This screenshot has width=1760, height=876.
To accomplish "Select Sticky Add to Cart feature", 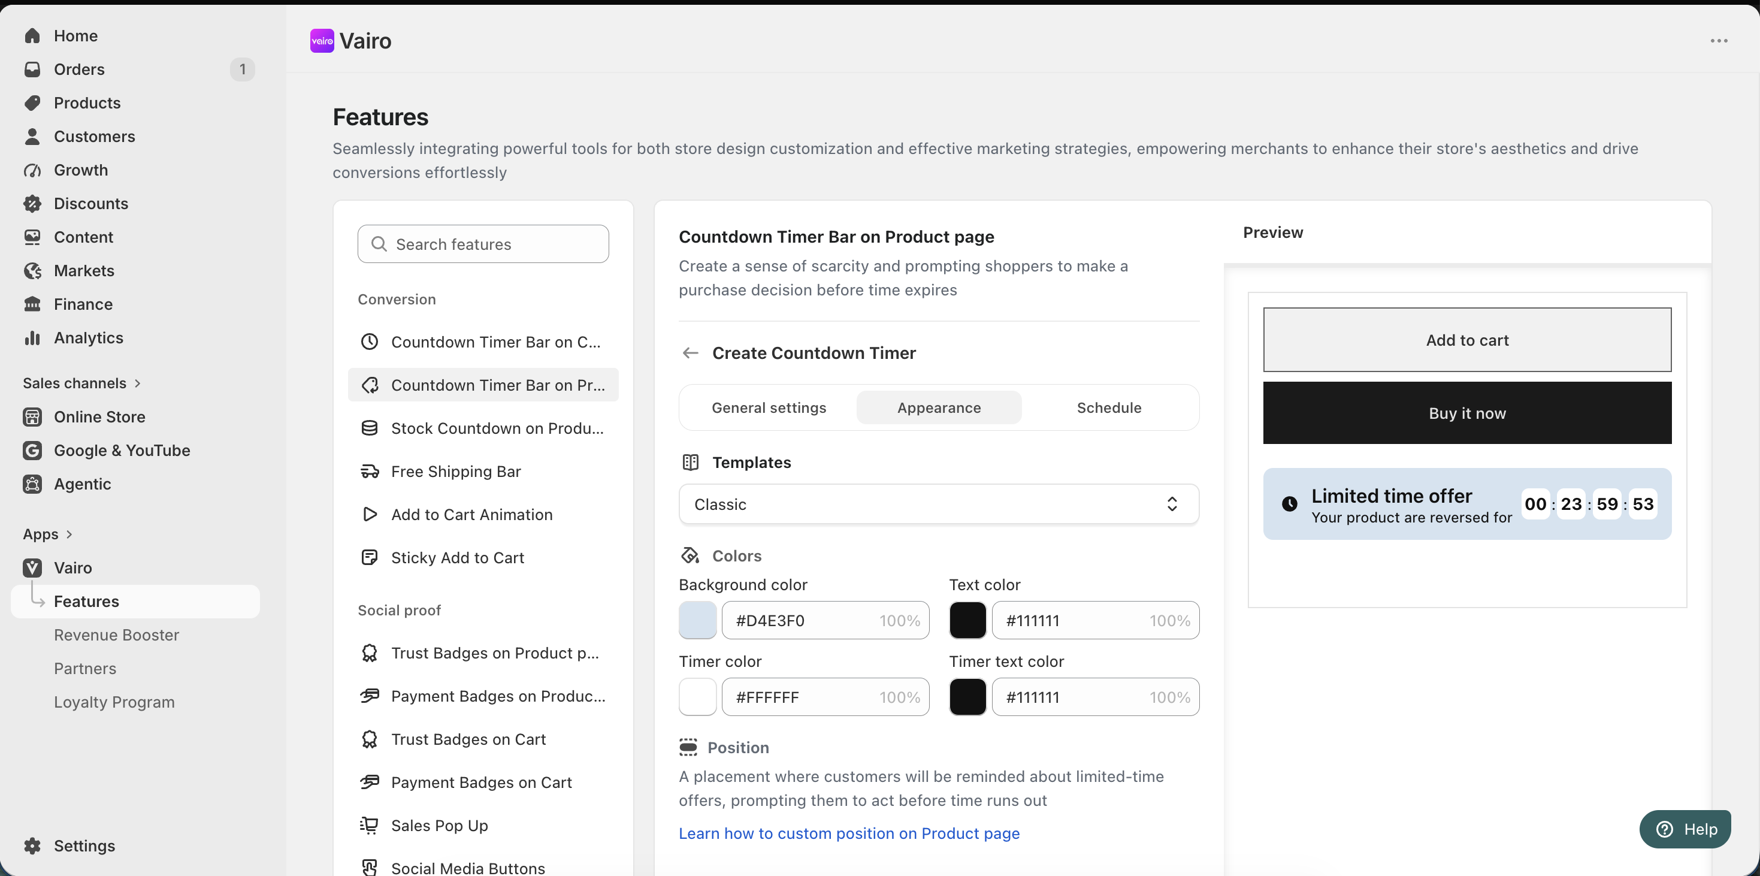I will pos(483,557).
